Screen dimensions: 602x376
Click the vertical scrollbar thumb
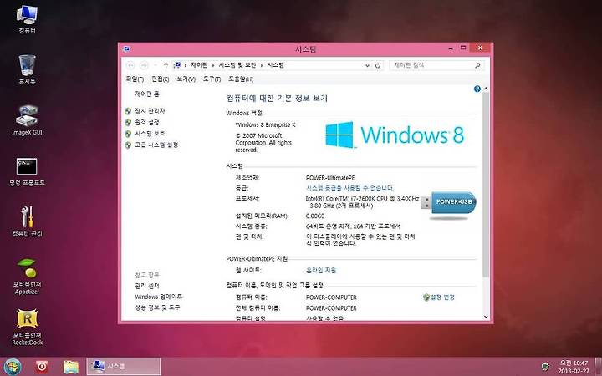coord(486,185)
